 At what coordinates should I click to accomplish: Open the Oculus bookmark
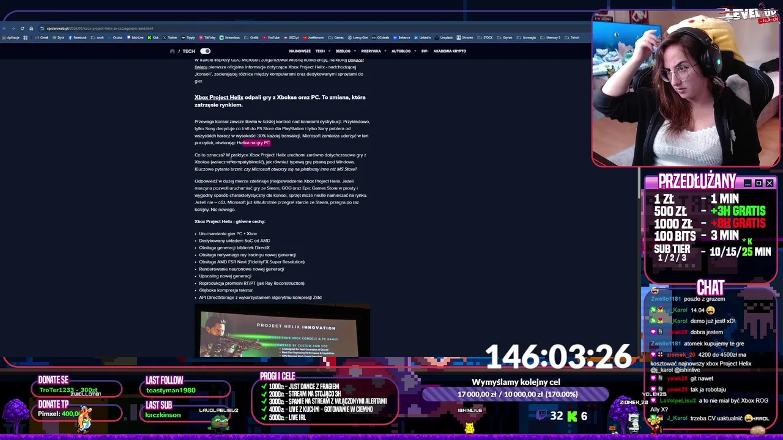(x=115, y=37)
